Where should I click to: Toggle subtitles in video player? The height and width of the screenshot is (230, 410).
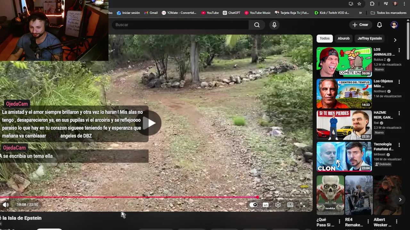click(x=266, y=205)
